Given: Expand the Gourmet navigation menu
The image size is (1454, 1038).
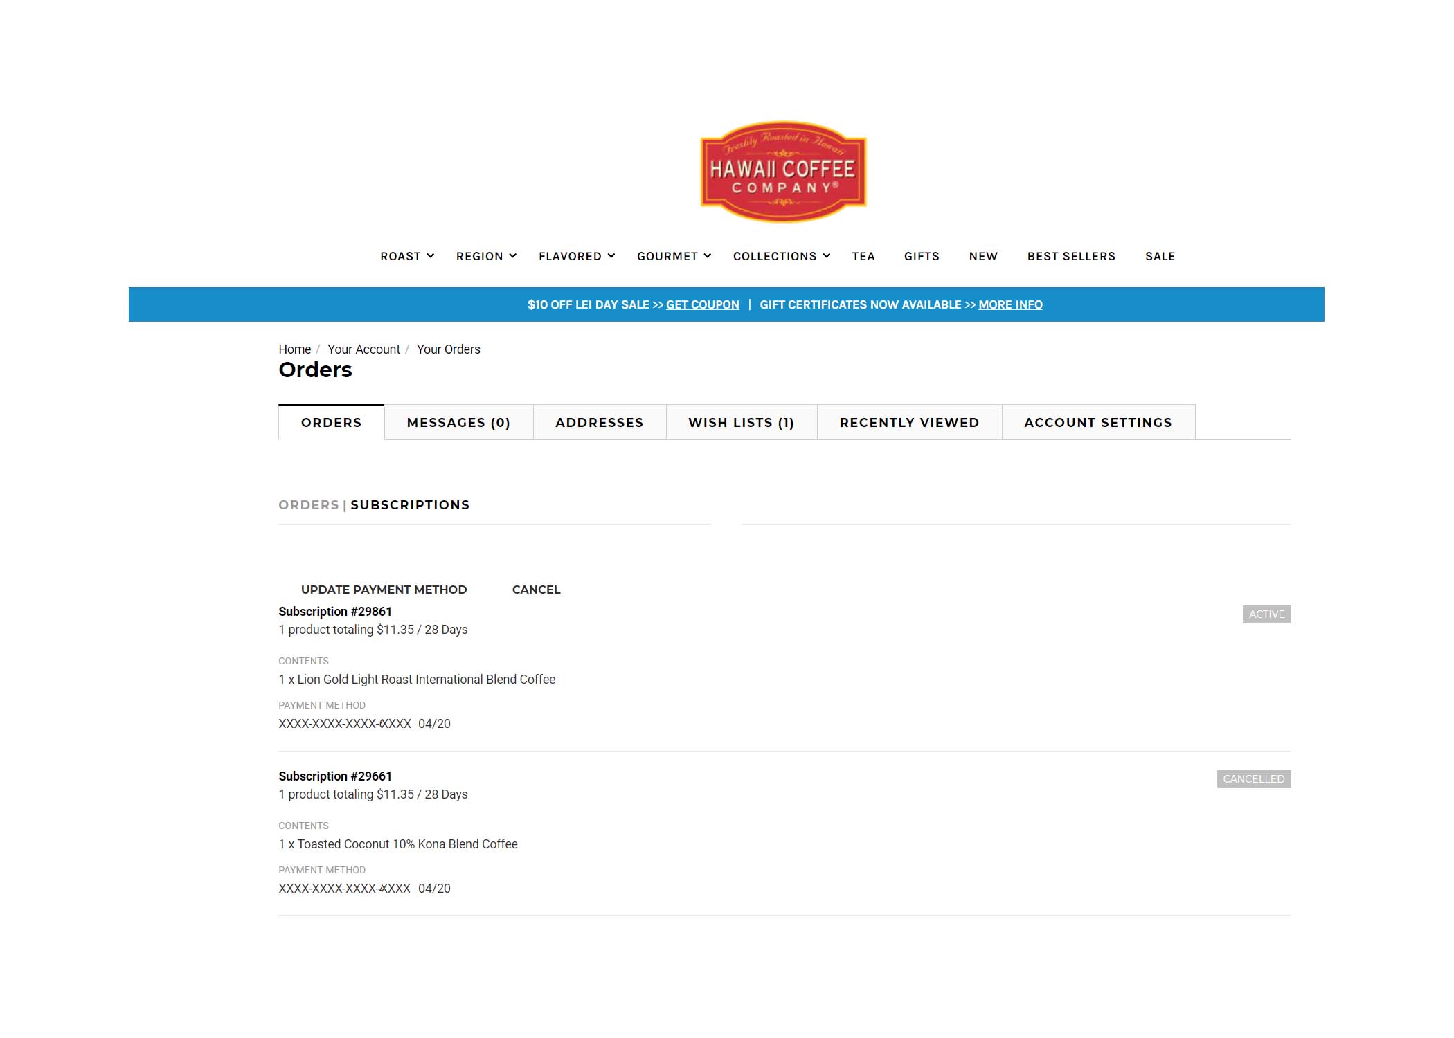Looking at the screenshot, I should 674,256.
